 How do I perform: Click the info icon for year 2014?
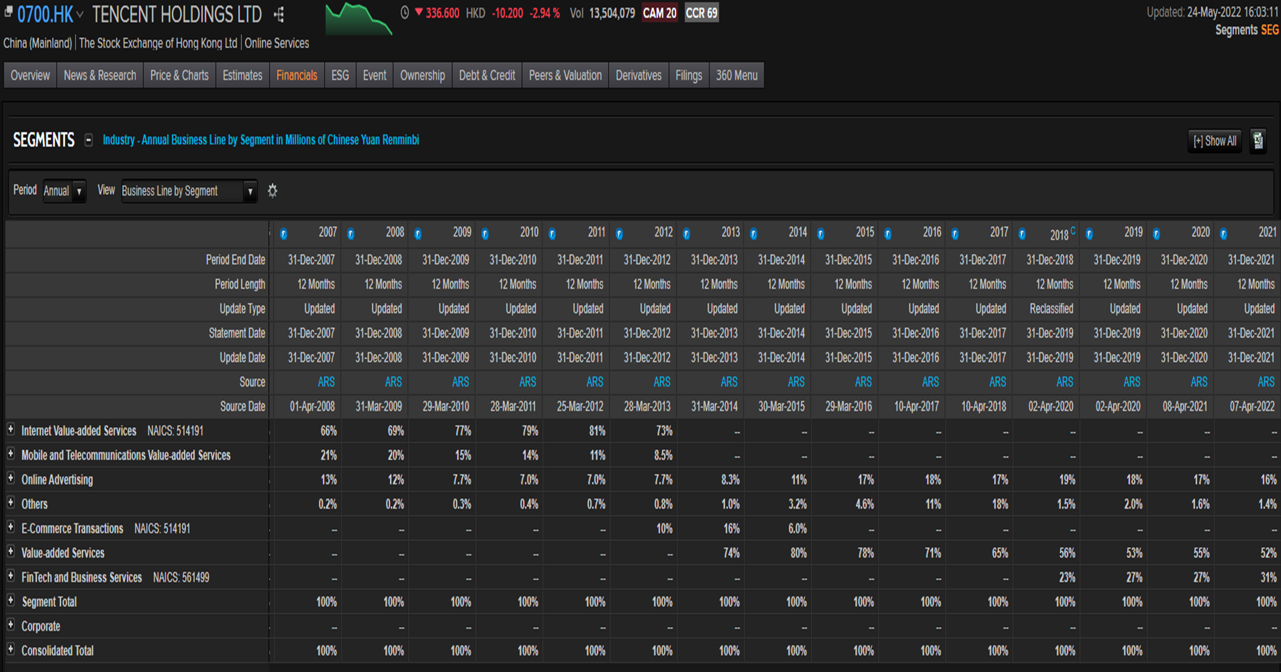(753, 234)
